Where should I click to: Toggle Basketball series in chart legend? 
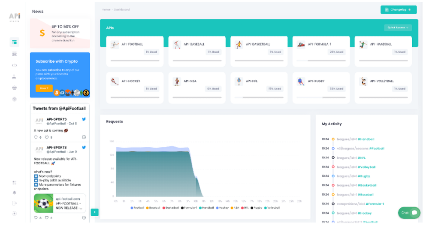170,208
